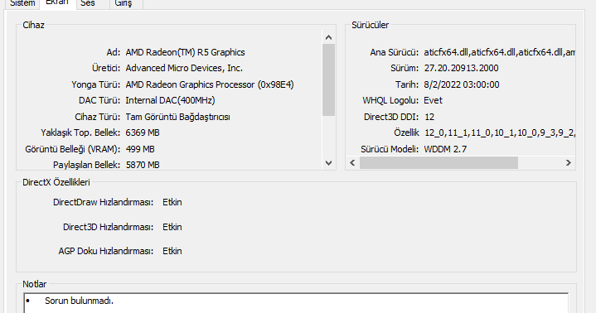596x313 pixels.
Task: Click the Sürüm label
Action: pyautogui.click(x=405, y=68)
